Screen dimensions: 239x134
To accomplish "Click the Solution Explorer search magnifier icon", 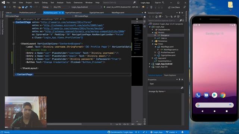I will 181,20.
